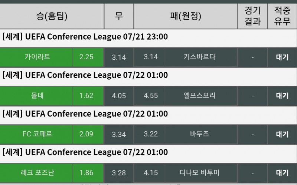Select draw odds 3.28

pyautogui.click(x=119, y=173)
